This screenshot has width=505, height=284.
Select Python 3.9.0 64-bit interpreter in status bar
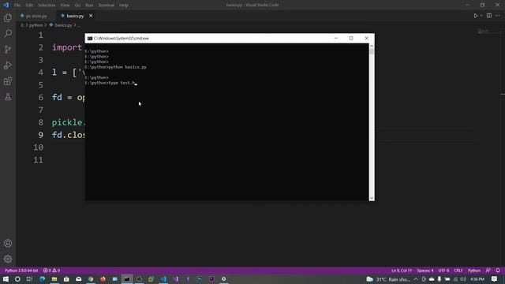[x=21, y=271]
